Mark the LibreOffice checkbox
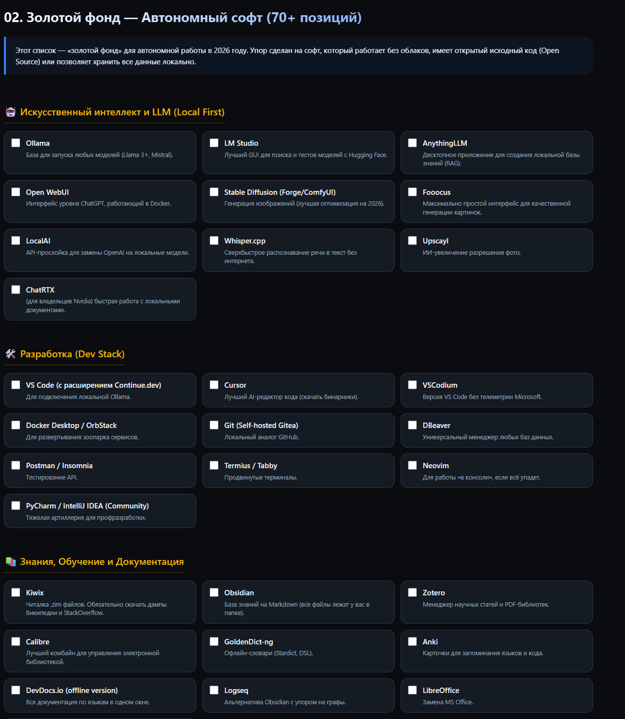This screenshot has width=625, height=719. [x=412, y=690]
